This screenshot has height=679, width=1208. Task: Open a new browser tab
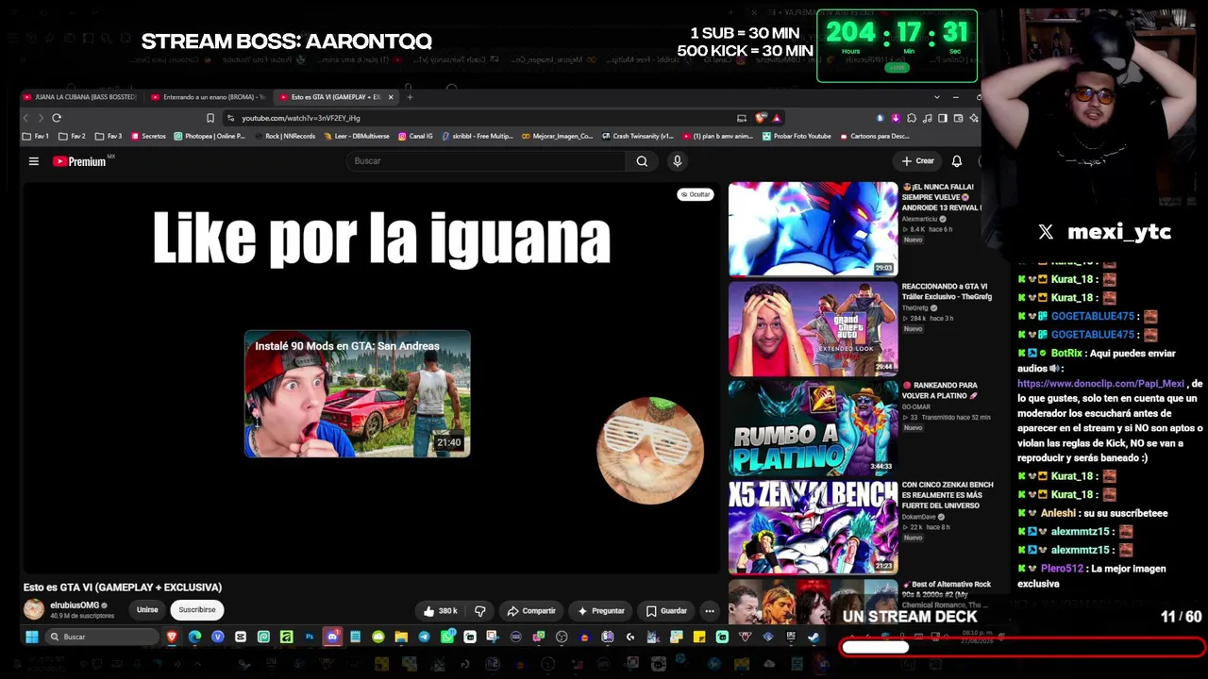coord(410,97)
